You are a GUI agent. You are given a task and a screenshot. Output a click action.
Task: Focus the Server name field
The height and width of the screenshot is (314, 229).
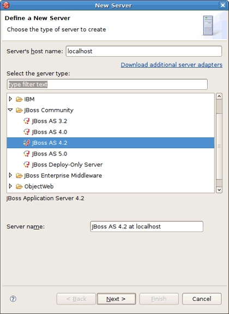tap(147, 226)
